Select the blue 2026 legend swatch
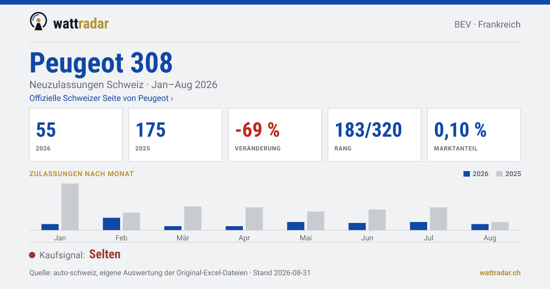Image resolution: width=550 pixels, height=289 pixels. click(467, 174)
